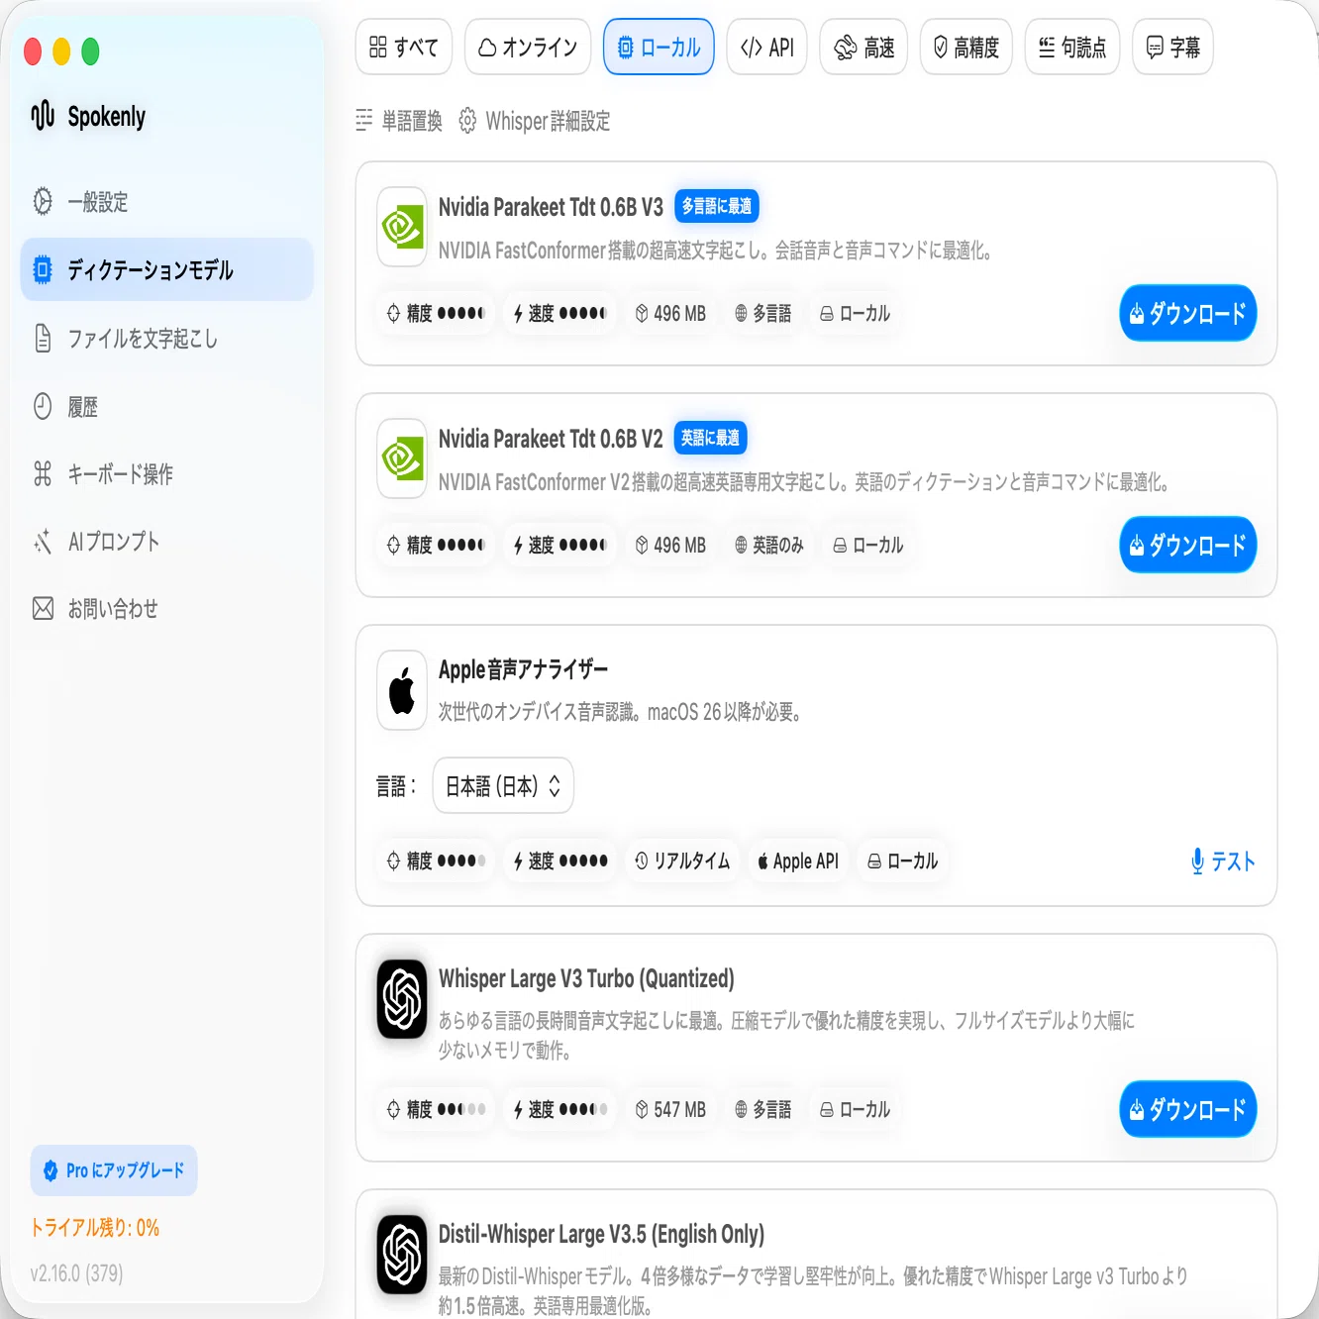Click the 英語のみ chip of Parakeet V2

[769, 545]
